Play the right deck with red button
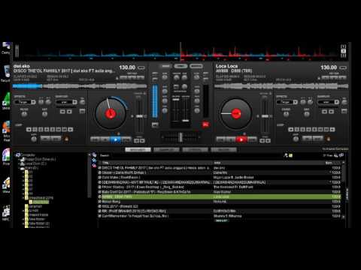361x270 pixels. (x=241, y=139)
